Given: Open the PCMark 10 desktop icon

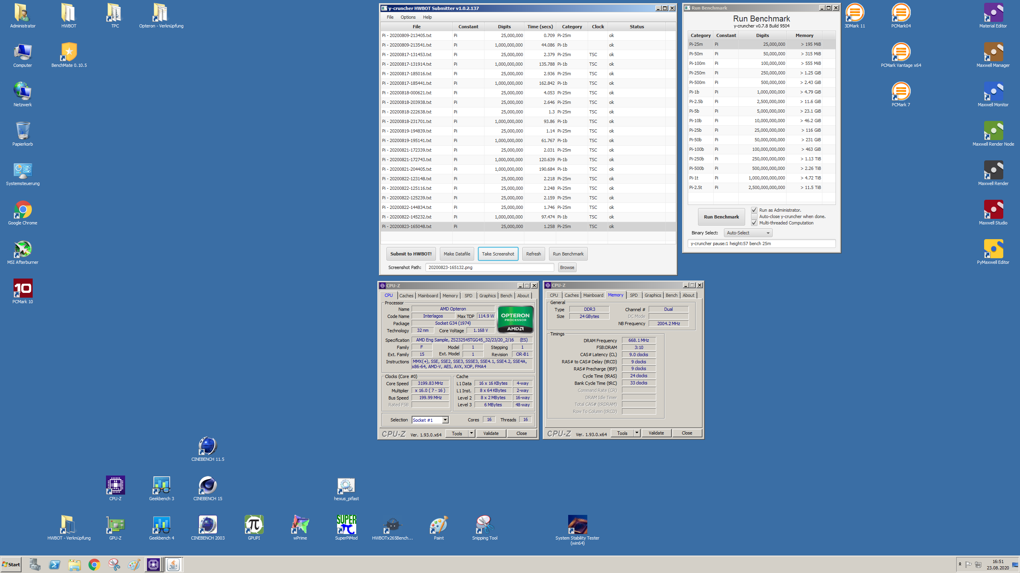Looking at the screenshot, I should point(23,291).
